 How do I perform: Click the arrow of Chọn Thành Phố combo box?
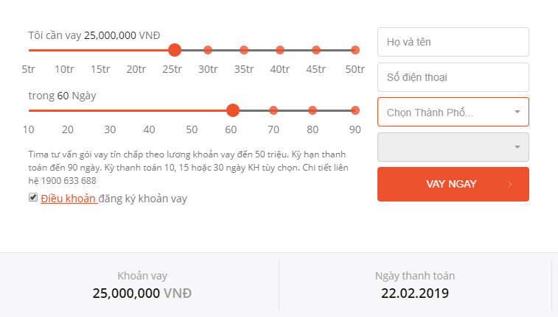[517, 112]
